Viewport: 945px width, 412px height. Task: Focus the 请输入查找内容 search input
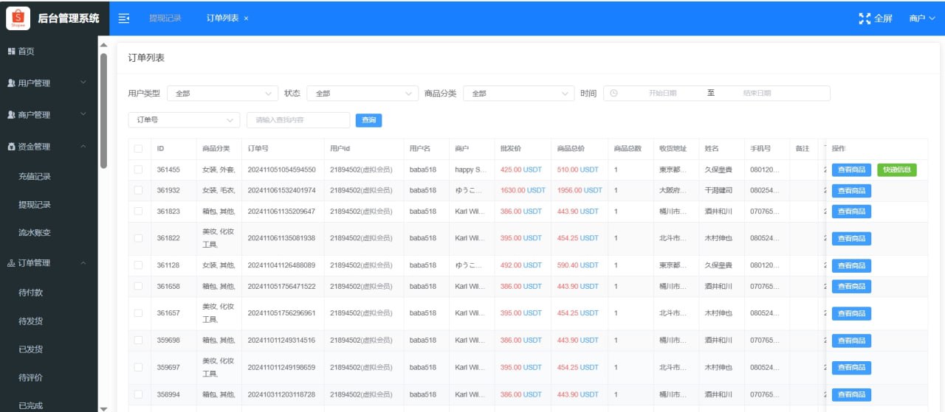[298, 119]
